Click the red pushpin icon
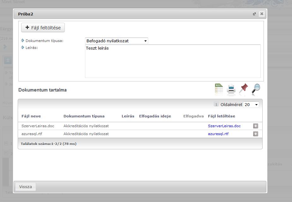Screen dimensions: 292x202 coord(244,89)
